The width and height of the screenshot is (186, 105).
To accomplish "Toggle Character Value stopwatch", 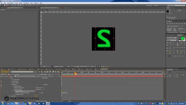I will point(14,91).
